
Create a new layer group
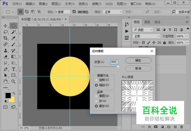pos(169,127)
